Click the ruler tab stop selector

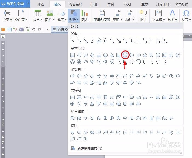pyautogui.click(x=3, y=36)
